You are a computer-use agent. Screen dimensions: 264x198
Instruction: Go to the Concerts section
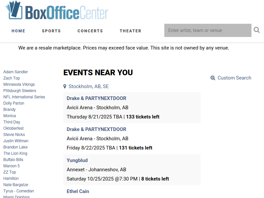(x=90, y=31)
